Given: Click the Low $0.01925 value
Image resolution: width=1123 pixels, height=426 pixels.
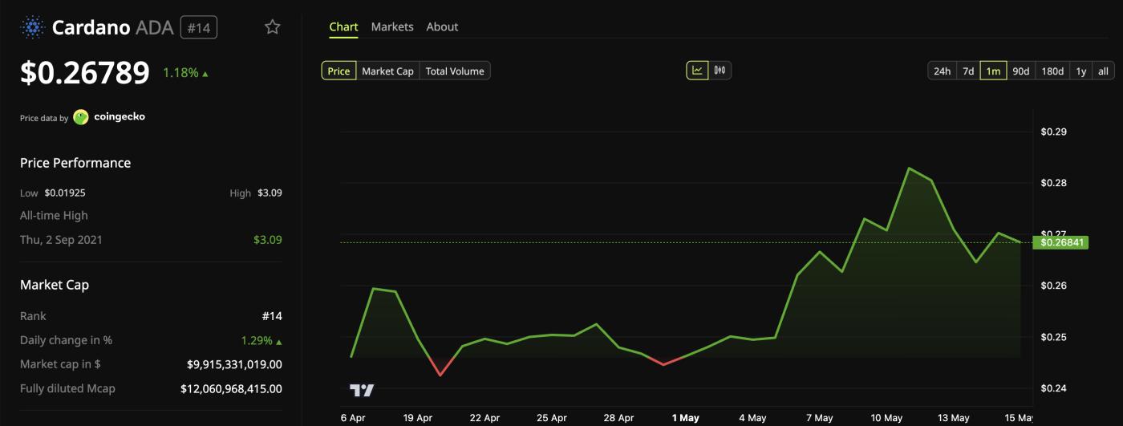Looking at the screenshot, I should tap(65, 193).
